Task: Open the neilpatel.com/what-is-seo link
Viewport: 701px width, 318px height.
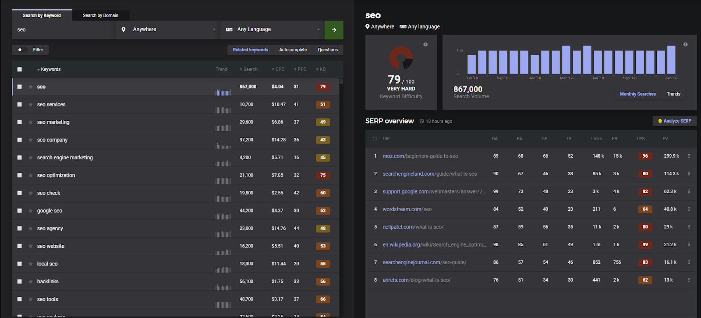Action: (413, 227)
